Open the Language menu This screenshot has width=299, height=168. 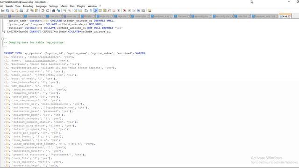(x=41, y=6)
